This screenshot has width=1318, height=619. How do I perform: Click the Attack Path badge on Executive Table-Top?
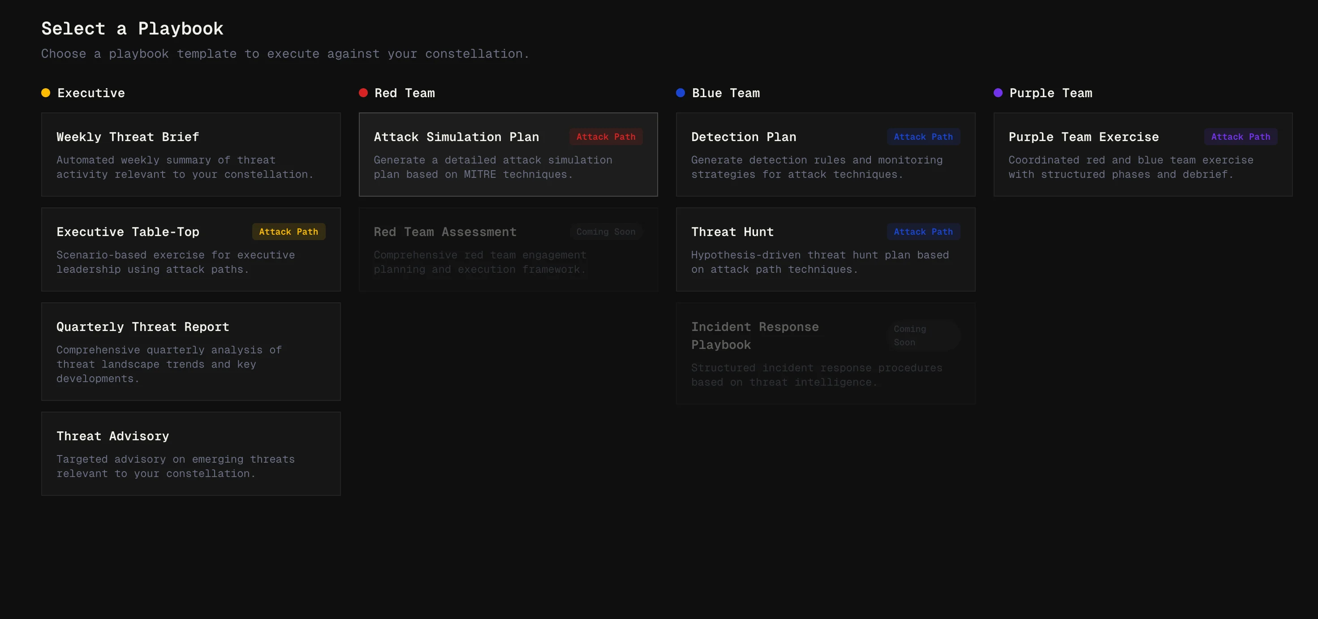tap(288, 231)
